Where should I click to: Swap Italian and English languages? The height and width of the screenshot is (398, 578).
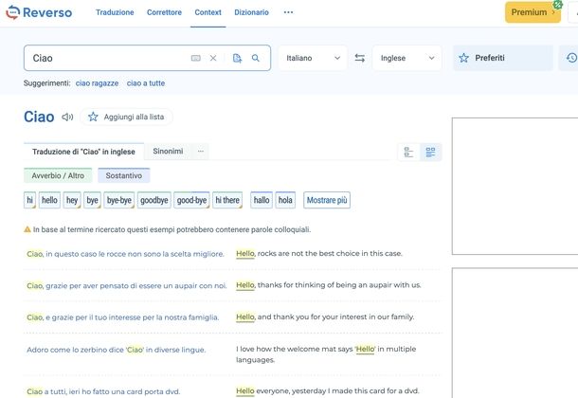coord(360,58)
